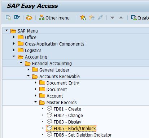Click the Account folder icon
The height and width of the screenshot is (138, 149).
(x=42, y=96)
